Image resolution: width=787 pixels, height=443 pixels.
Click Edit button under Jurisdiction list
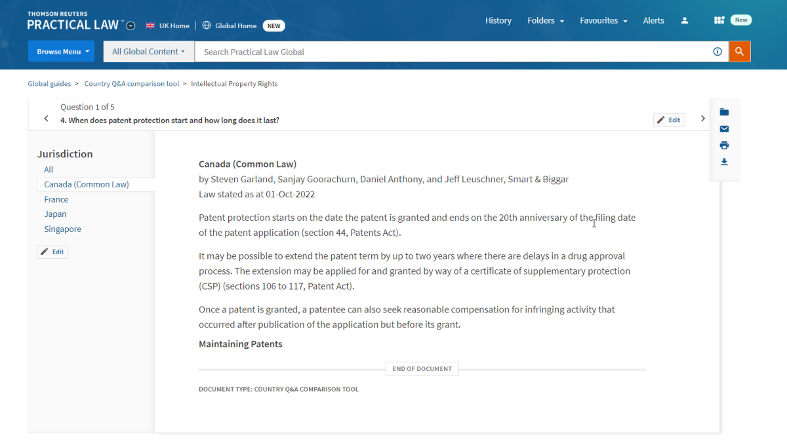52,252
